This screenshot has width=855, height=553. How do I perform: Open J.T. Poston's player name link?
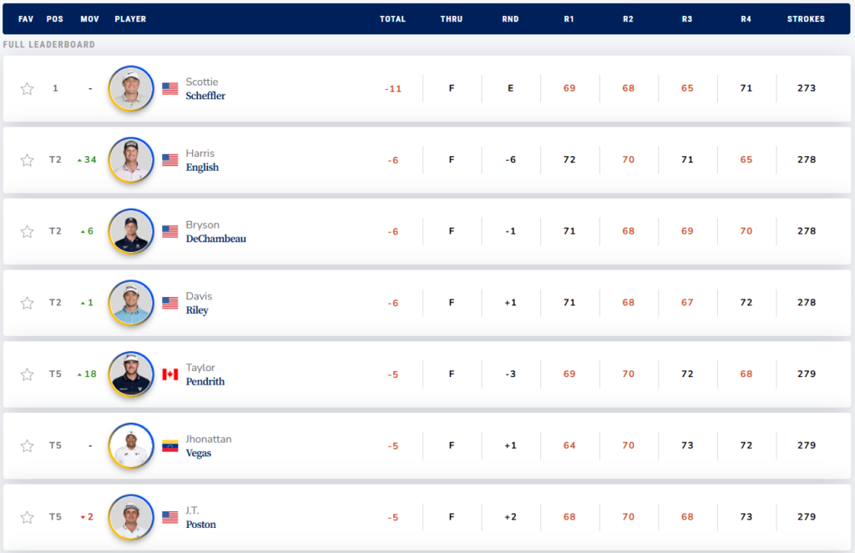pos(200,518)
